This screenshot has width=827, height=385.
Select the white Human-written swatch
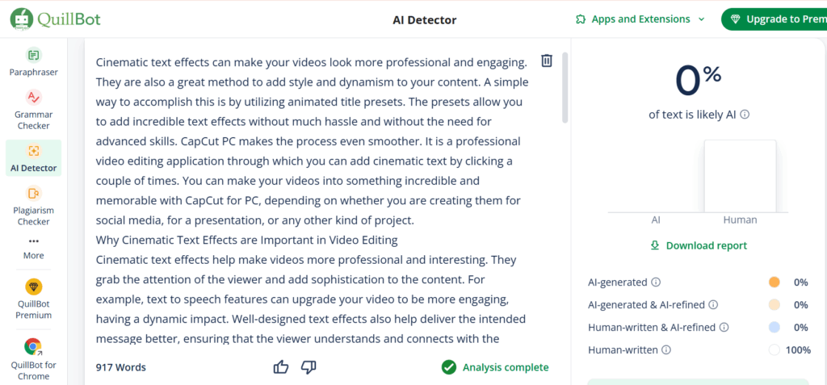click(775, 349)
